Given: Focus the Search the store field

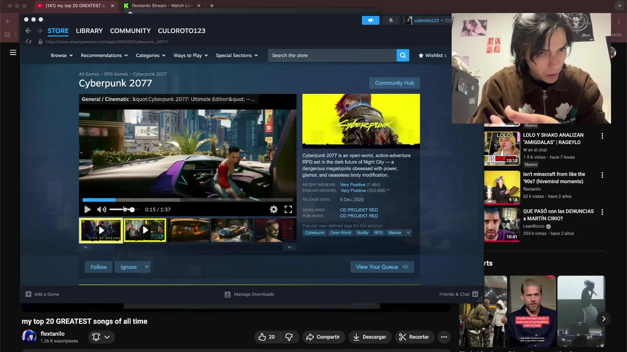Looking at the screenshot, I should (332, 55).
